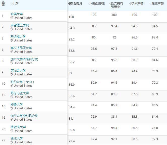The image size is (167, 145).
Task: Sort by 学术声誉 column header
Action: click(x=136, y=4)
